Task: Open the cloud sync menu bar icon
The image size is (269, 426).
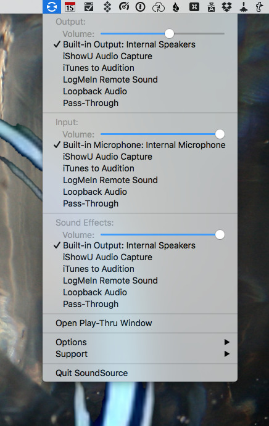Action: tap(159, 7)
